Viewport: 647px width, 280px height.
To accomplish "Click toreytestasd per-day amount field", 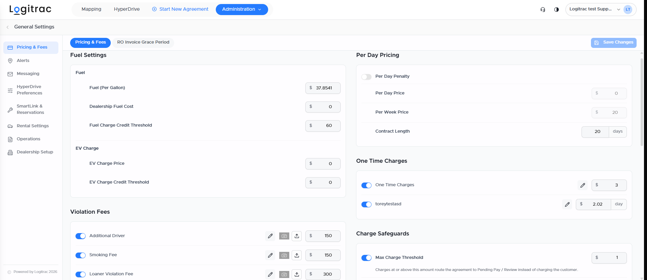I will click(x=593, y=204).
